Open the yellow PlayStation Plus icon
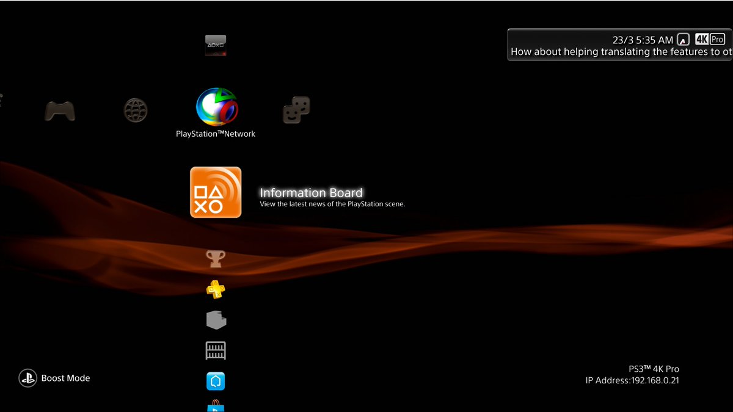This screenshot has height=412, width=733. 216,289
